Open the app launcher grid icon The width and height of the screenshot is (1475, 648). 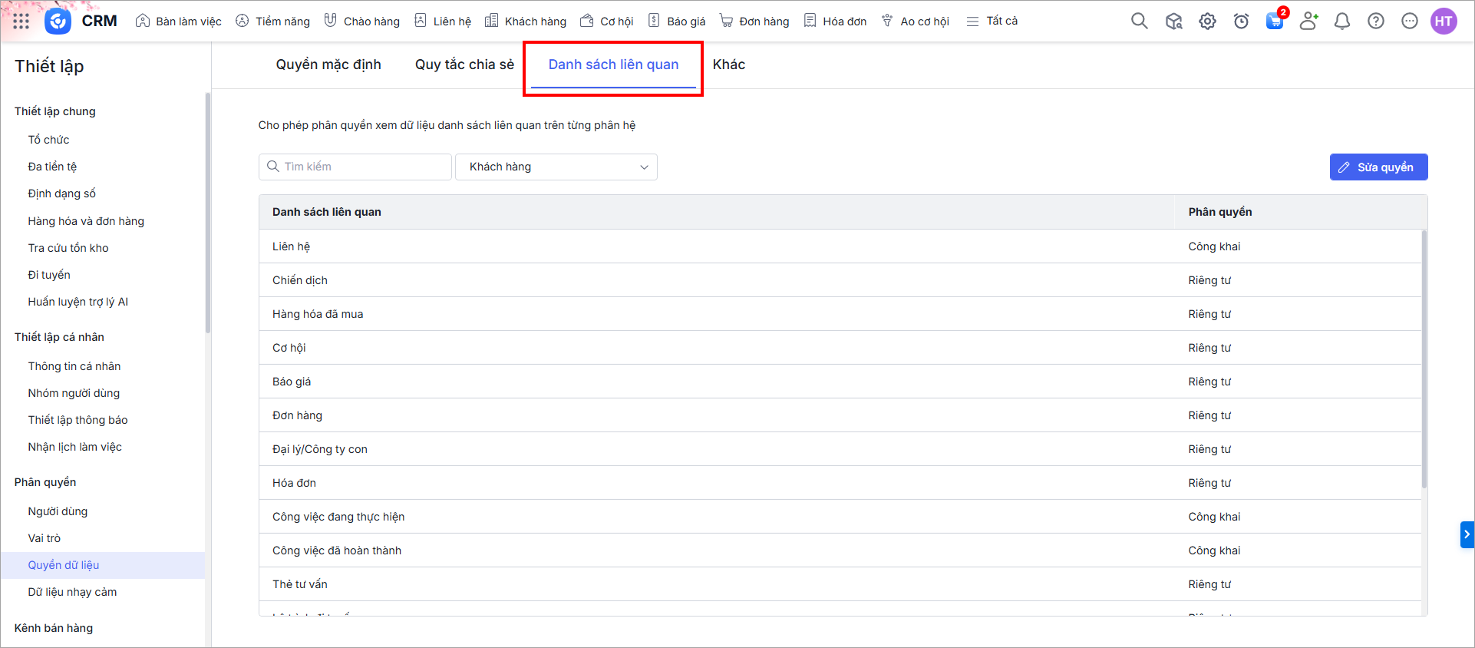click(x=21, y=21)
